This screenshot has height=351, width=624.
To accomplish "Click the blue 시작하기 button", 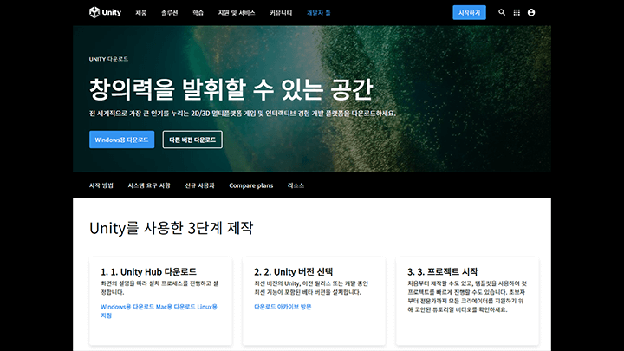I will point(469,12).
